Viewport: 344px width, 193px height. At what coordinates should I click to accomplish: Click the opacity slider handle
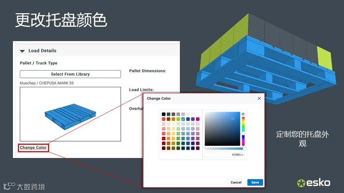click(245, 149)
